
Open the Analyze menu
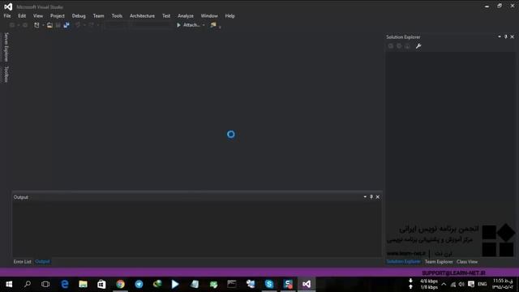[186, 16]
